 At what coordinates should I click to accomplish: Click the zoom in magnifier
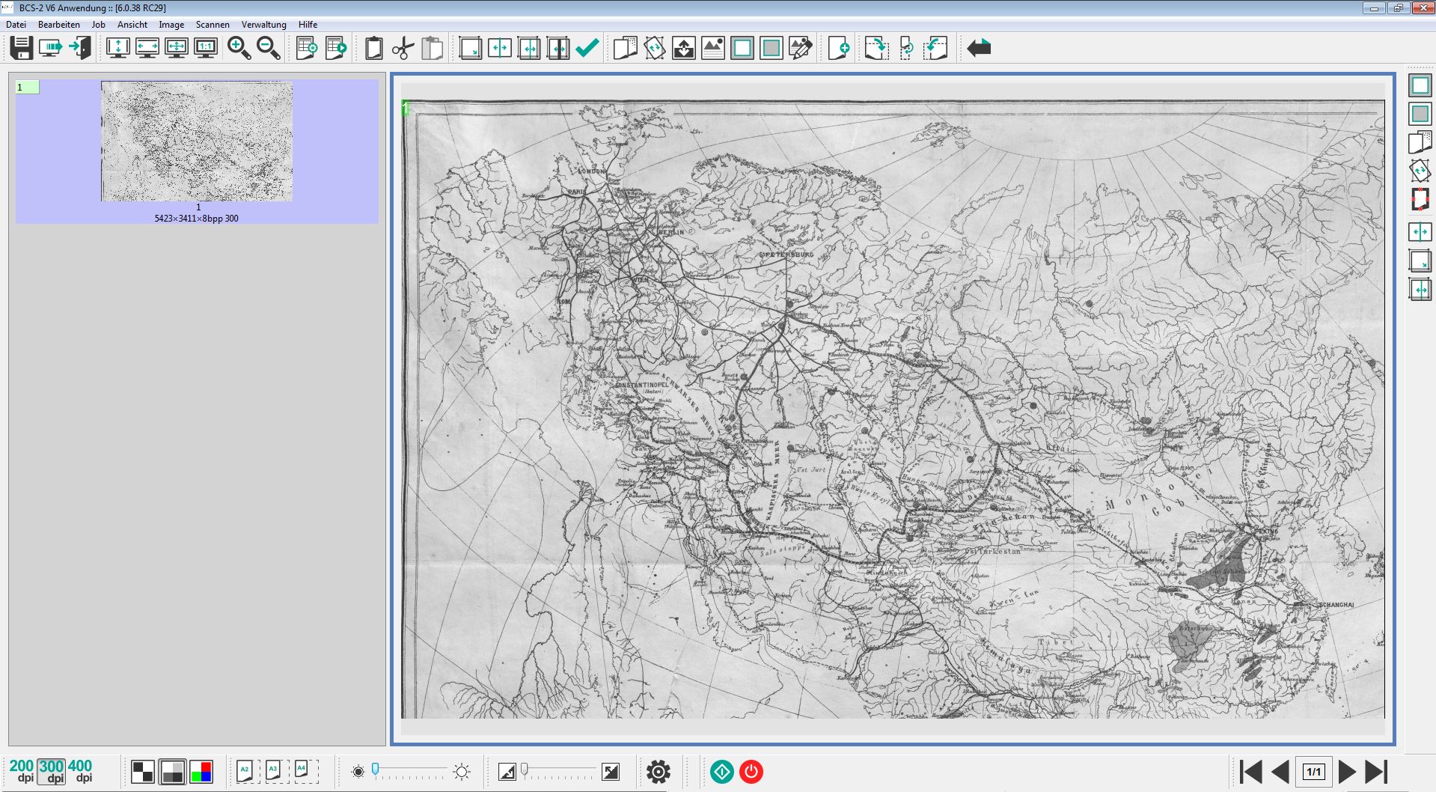click(x=239, y=48)
